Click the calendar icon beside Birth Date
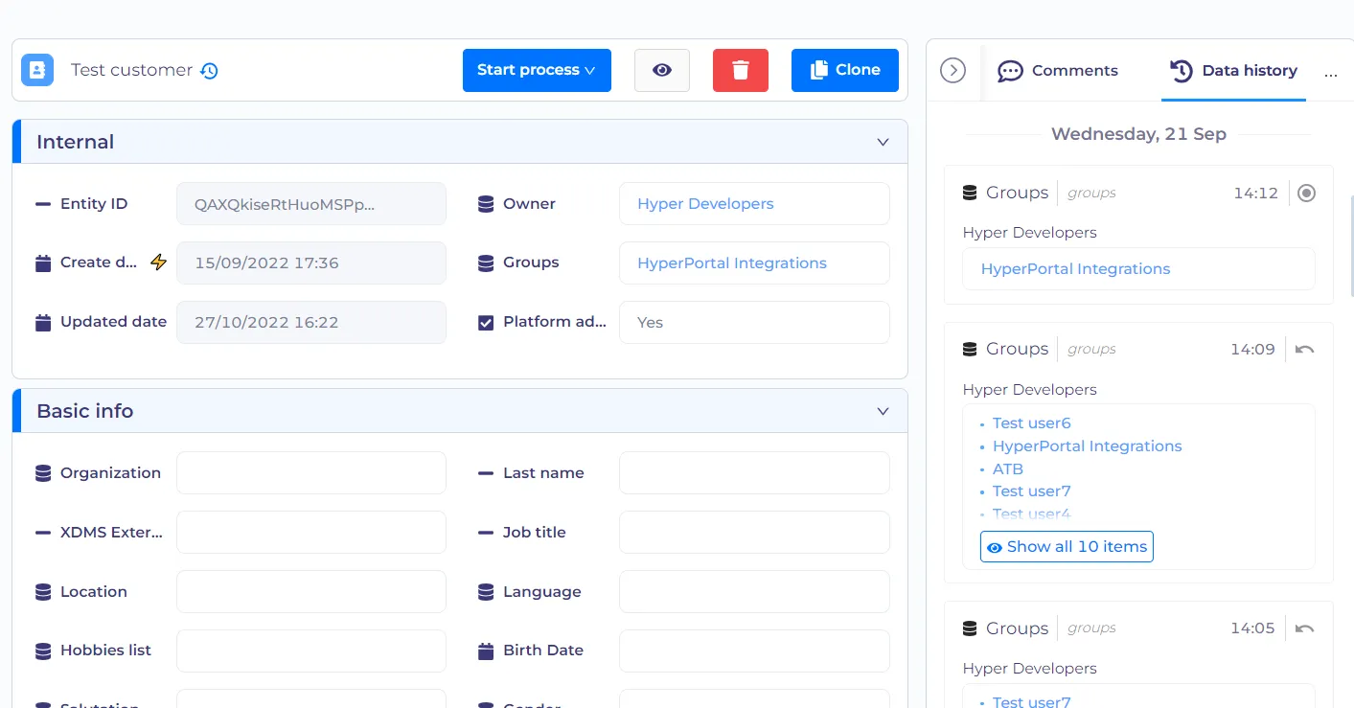The width and height of the screenshot is (1354, 708). point(486,651)
